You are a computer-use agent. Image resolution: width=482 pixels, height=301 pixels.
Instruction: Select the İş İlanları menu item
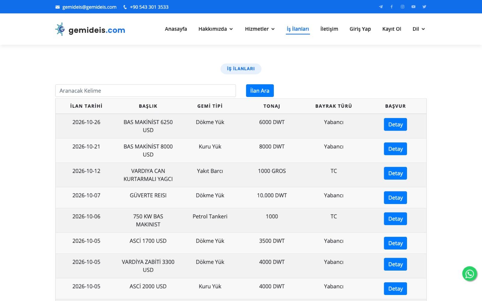tap(298, 29)
